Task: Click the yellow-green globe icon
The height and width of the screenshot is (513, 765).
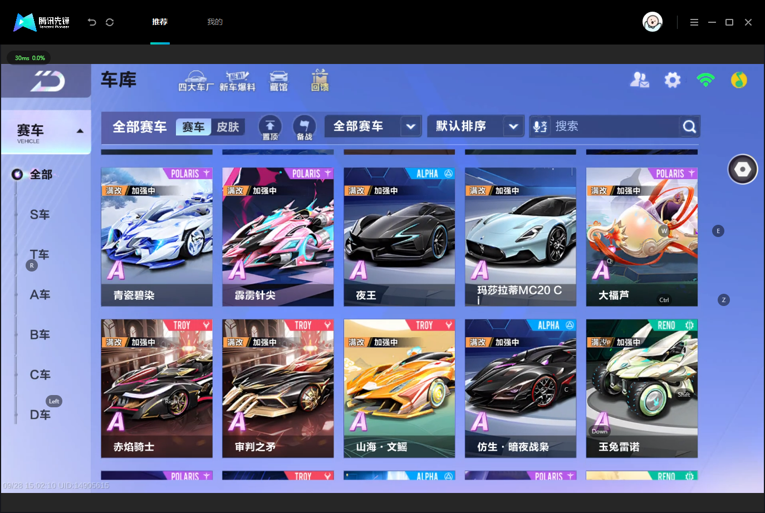Action: coord(739,80)
